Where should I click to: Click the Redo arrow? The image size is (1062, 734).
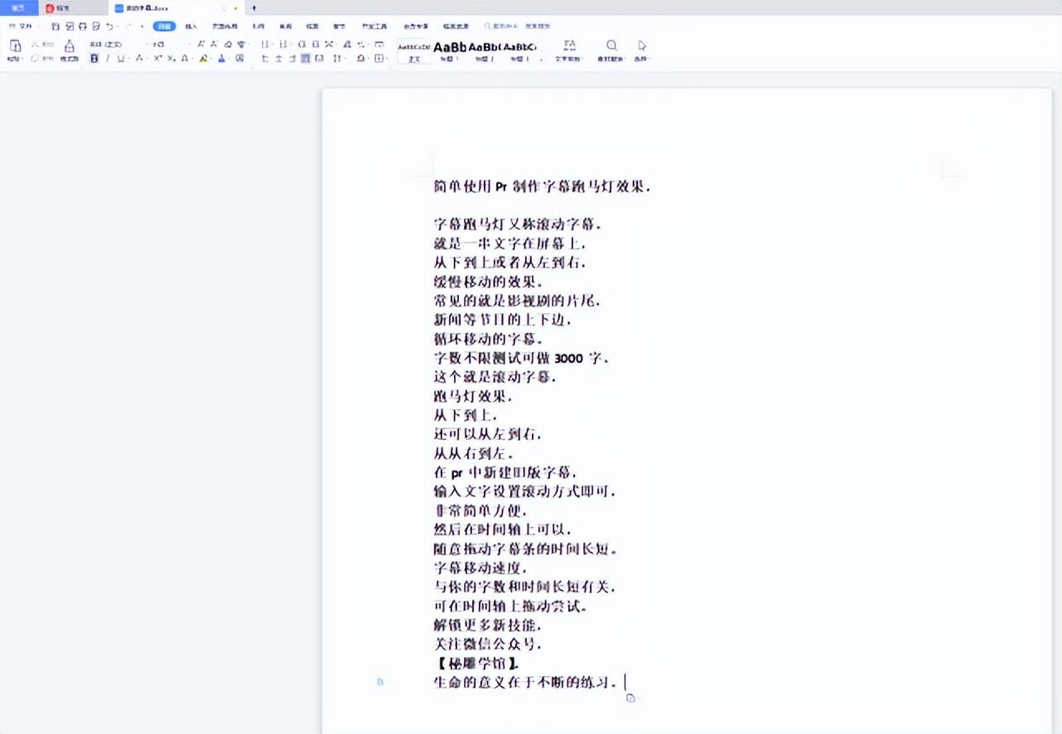point(128,27)
